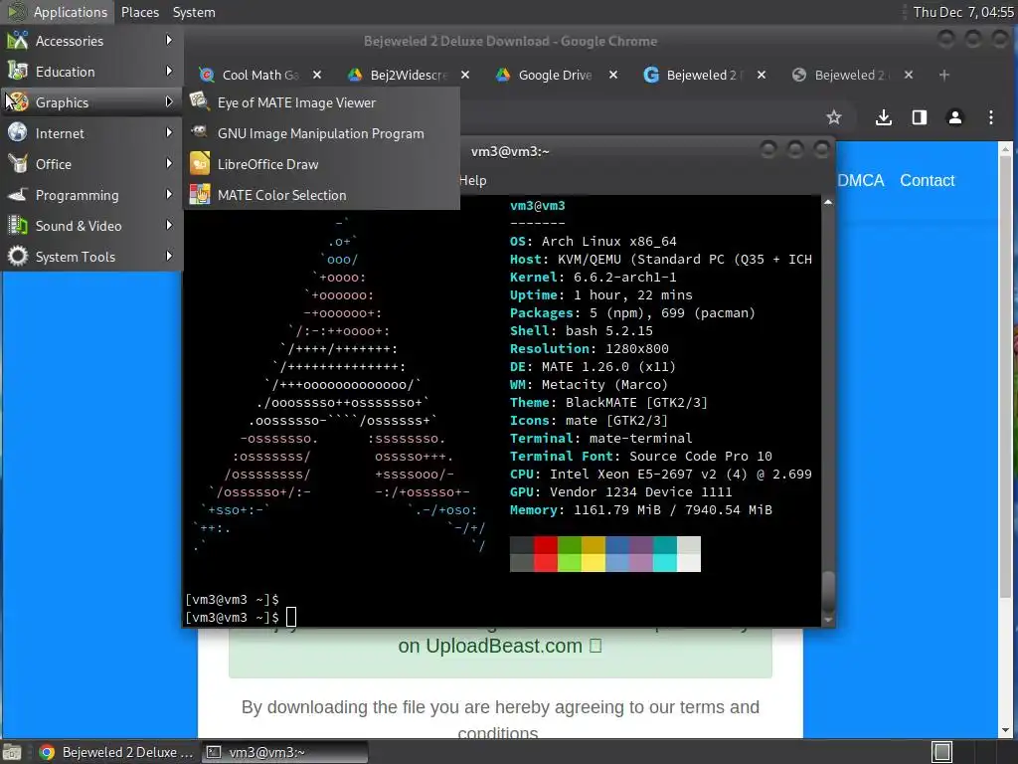Toggle Chrome side panel icon
1018x764 pixels.
coord(920,117)
